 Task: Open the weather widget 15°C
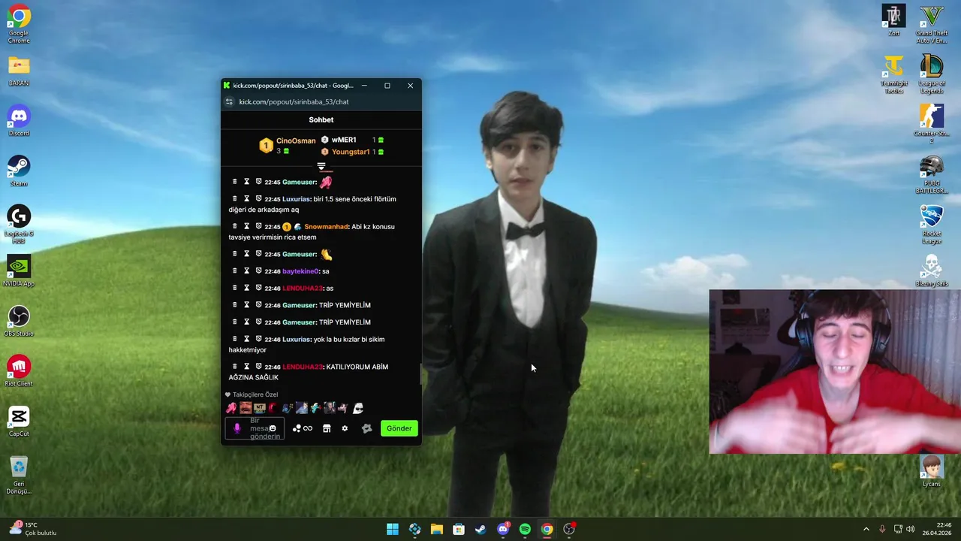33,529
